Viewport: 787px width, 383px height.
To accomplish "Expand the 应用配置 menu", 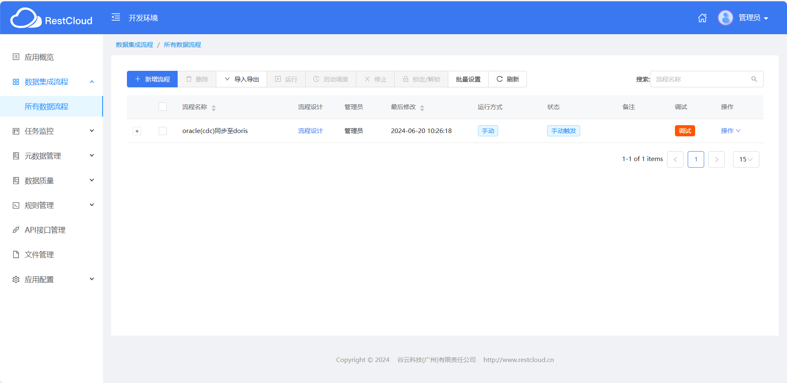I will coord(52,279).
